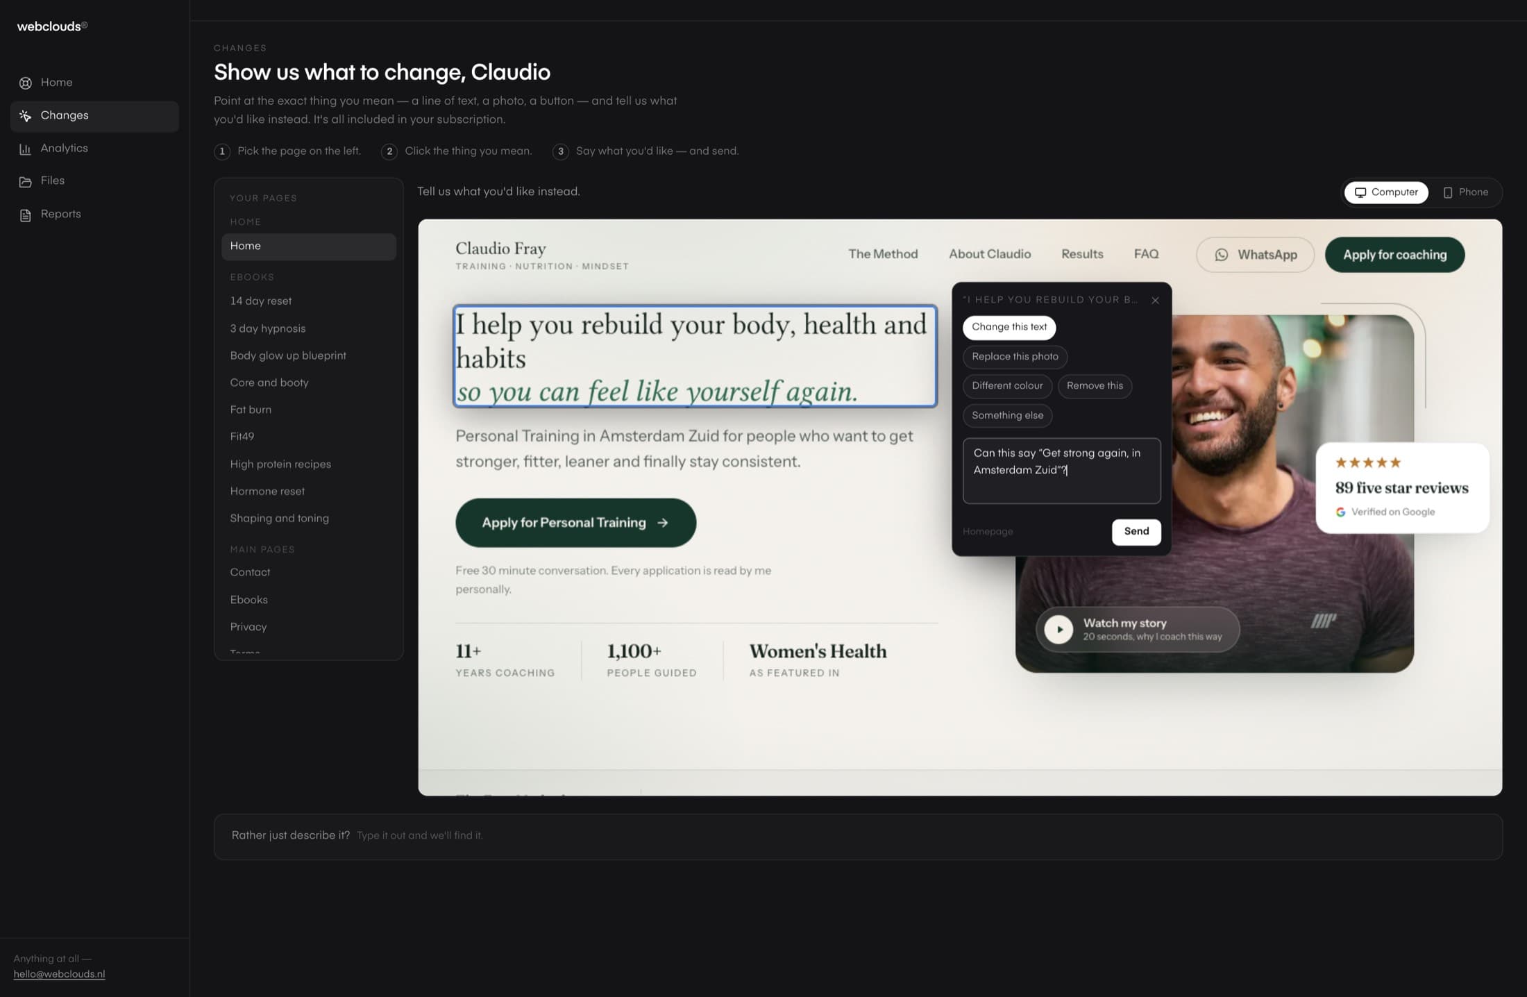This screenshot has height=997, width=1527.
Task: Open the Privacy page
Action: point(309,627)
